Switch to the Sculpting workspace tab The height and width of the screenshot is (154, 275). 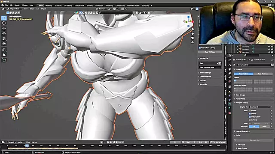(x=58, y=6)
